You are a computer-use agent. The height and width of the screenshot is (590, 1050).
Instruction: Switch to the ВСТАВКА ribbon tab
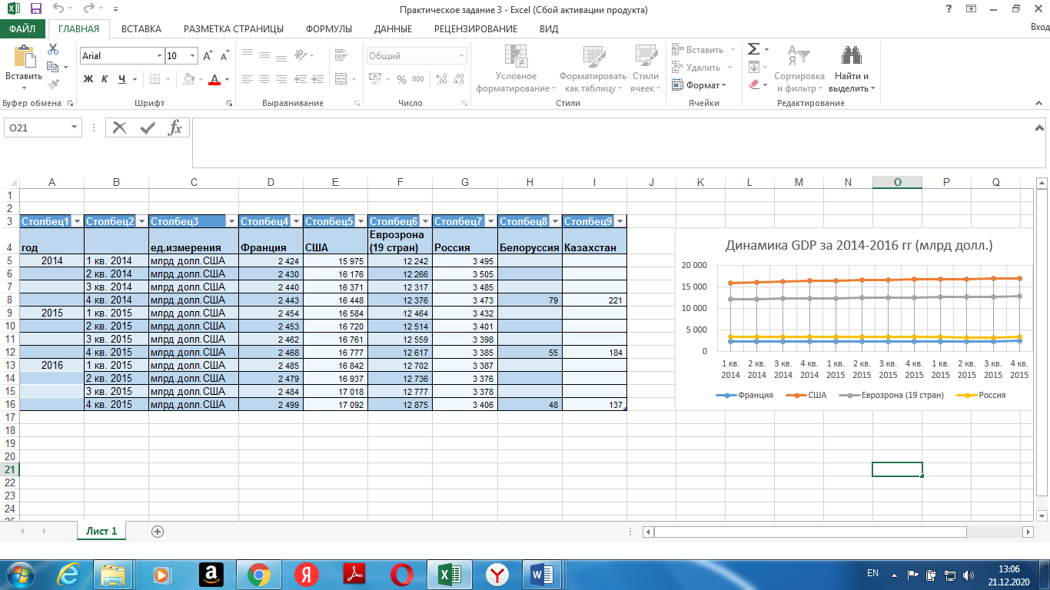[x=141, y=28]
